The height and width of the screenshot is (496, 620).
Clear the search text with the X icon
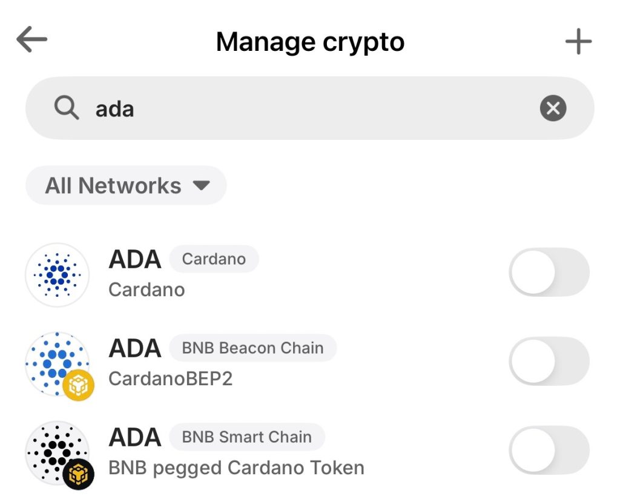coord(553,109)
